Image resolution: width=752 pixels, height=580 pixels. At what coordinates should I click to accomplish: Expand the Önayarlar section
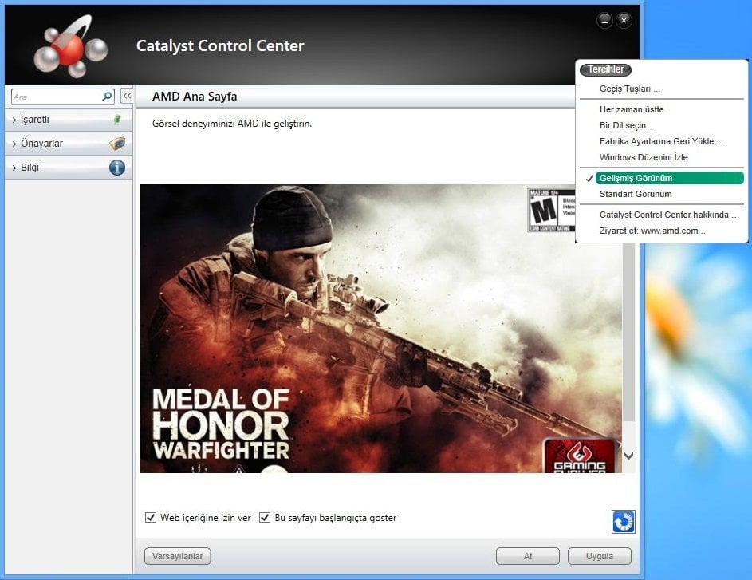pyautogui.click(x=69, y=143)
